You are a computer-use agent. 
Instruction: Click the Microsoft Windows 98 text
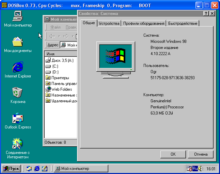(168, 41)
